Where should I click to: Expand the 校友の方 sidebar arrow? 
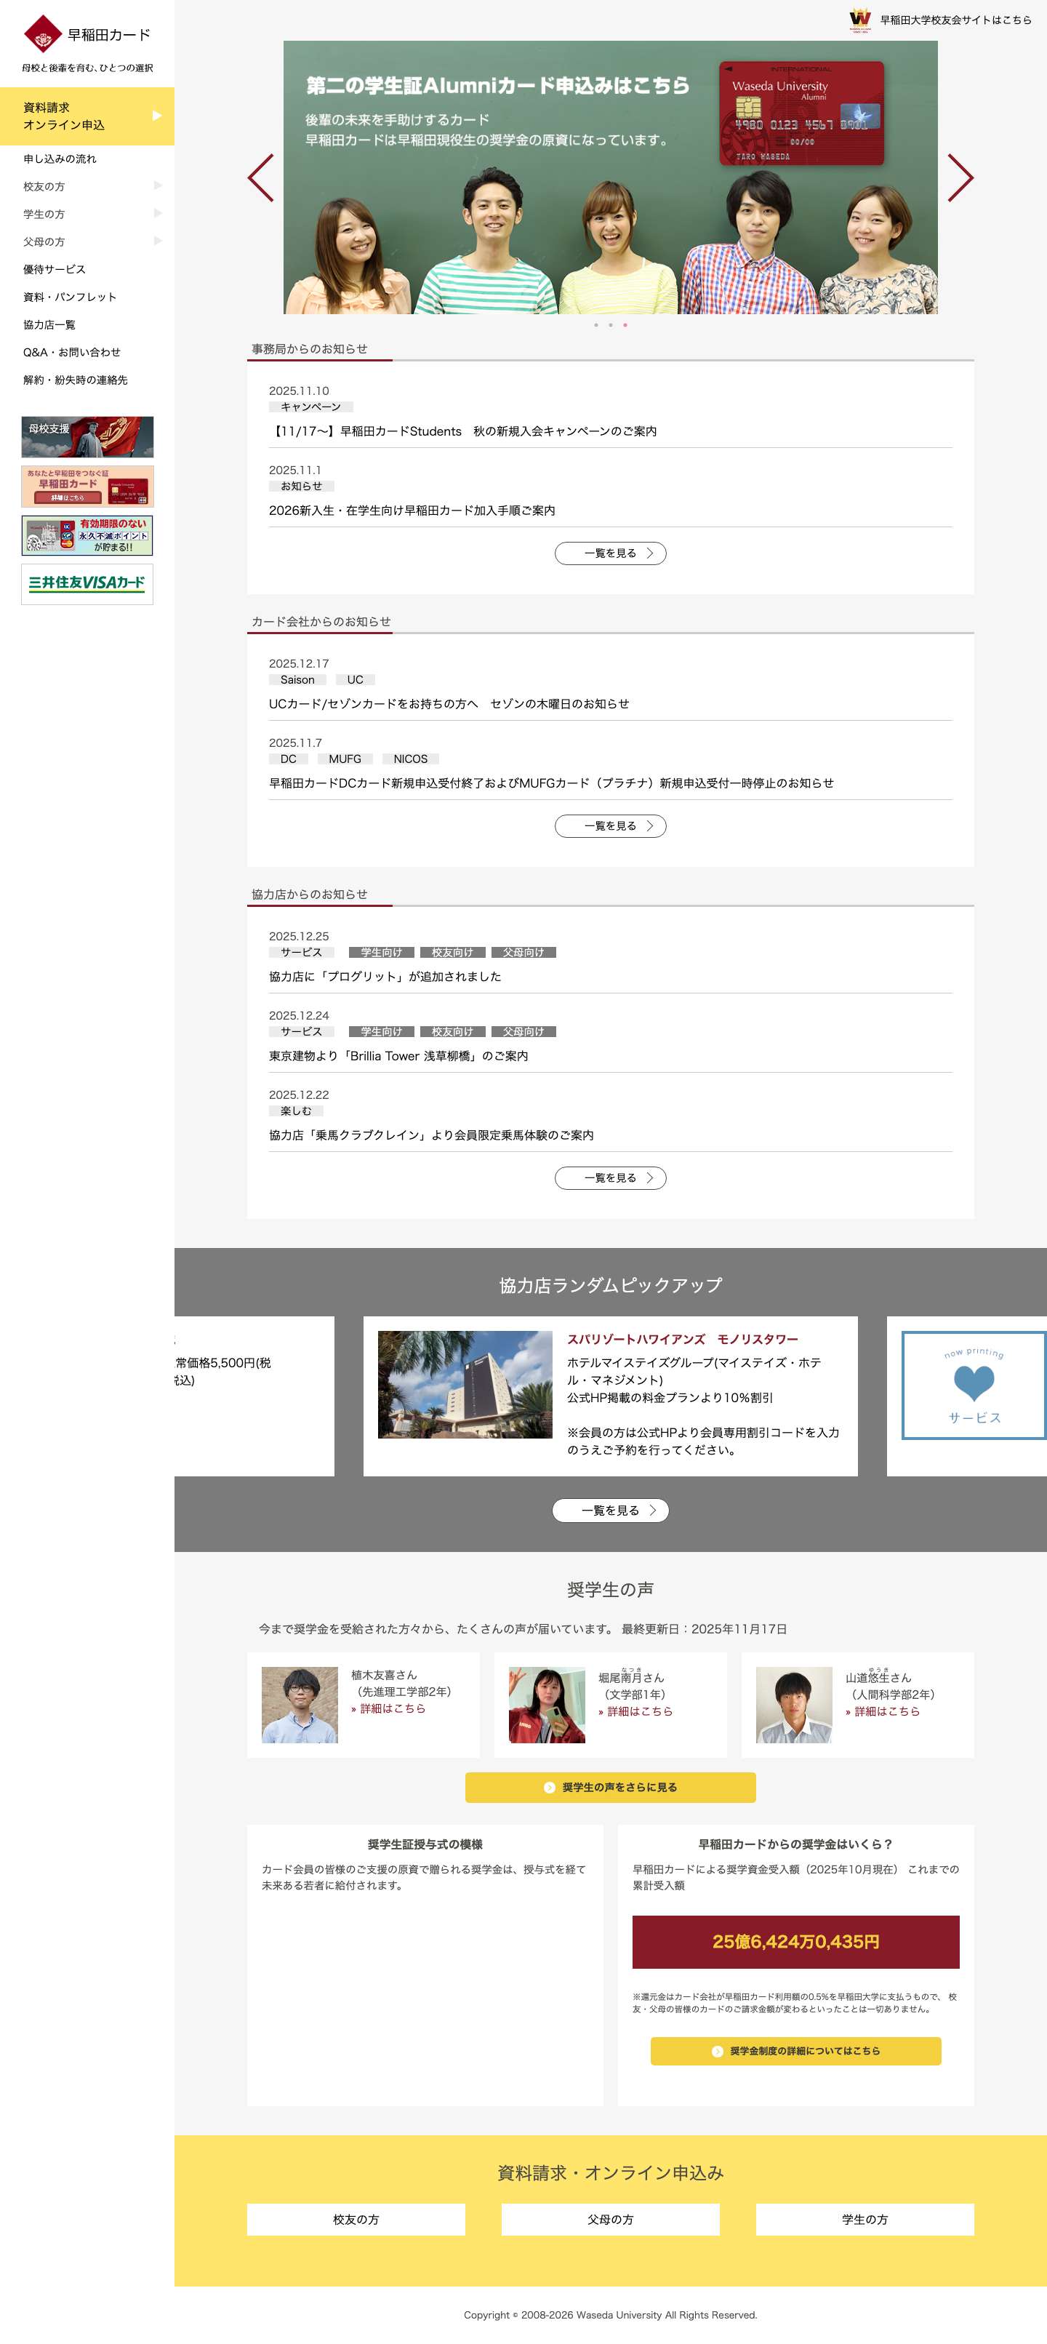click(159, 185)
